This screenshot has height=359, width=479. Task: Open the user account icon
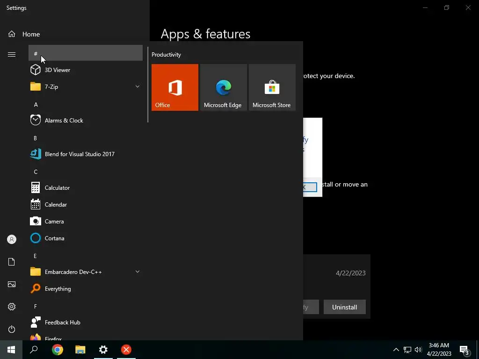click(x=12, y=239)
